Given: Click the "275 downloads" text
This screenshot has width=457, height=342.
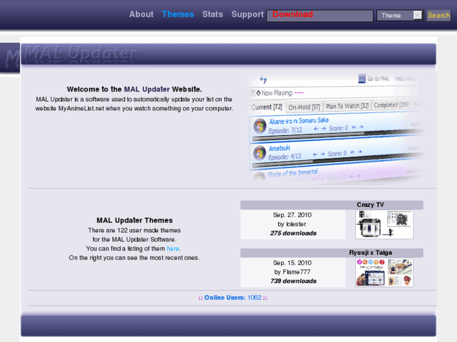Looking at the screenshot, I should [x=293, y=233].
